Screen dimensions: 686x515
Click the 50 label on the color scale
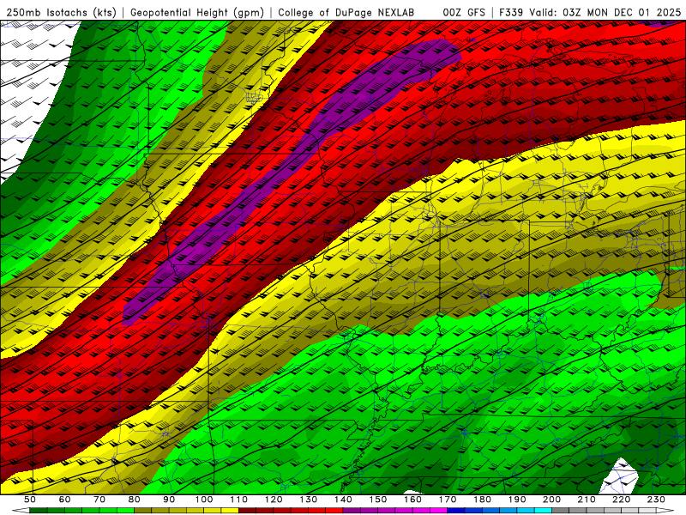[29, 500]
